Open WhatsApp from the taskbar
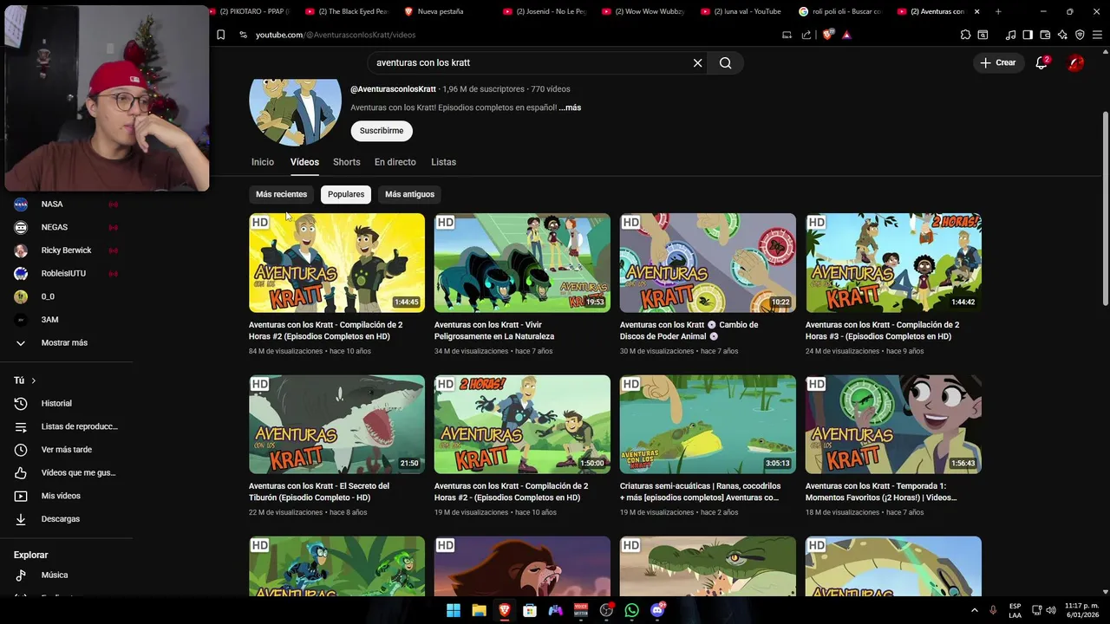The image size is (1110, 624). pos(631,610)
